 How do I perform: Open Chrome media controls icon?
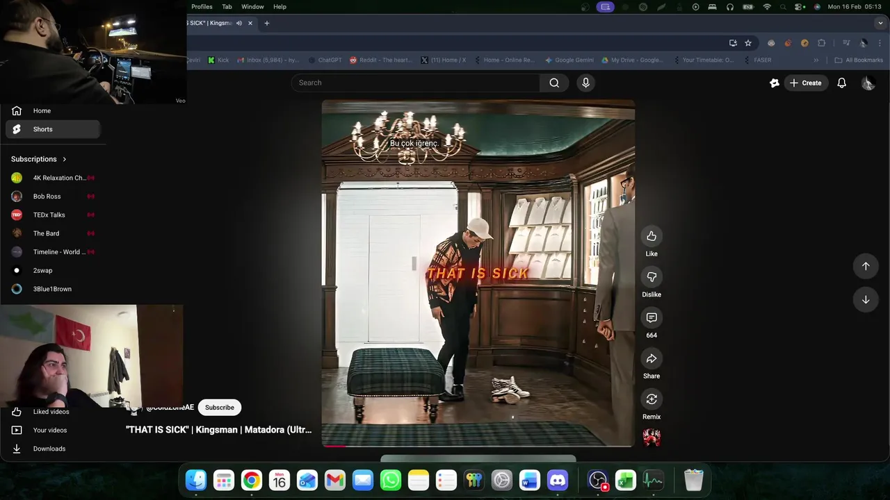(846, 43)
